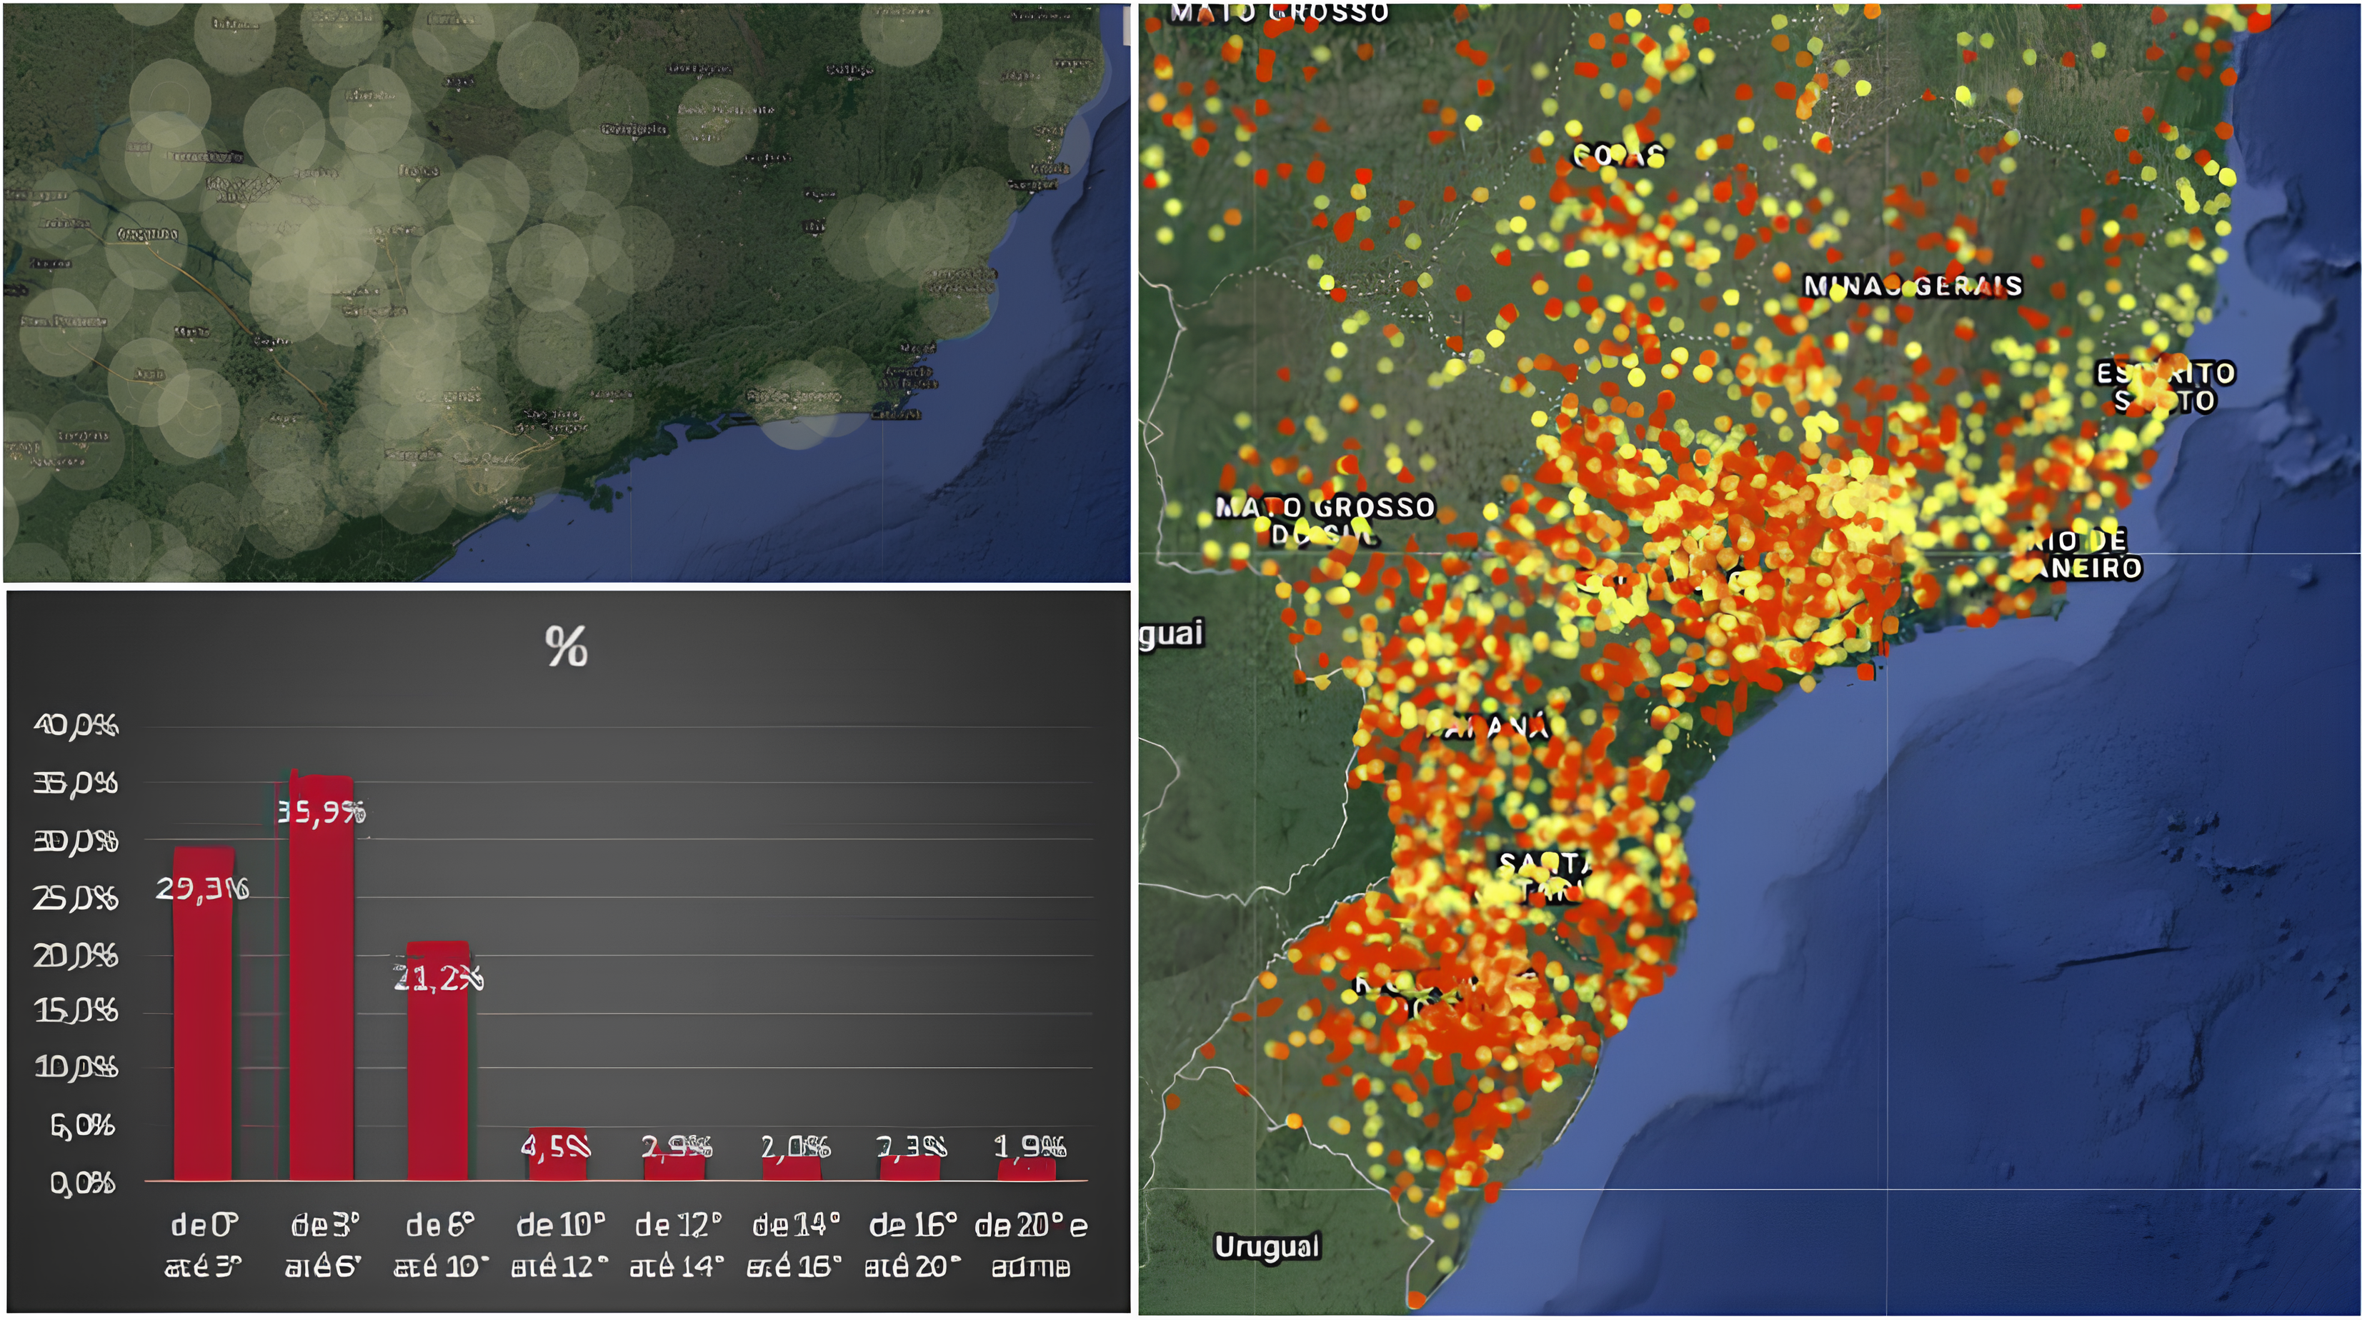Click the 'de 10° até 12°' axis label

coord(560,1245)
